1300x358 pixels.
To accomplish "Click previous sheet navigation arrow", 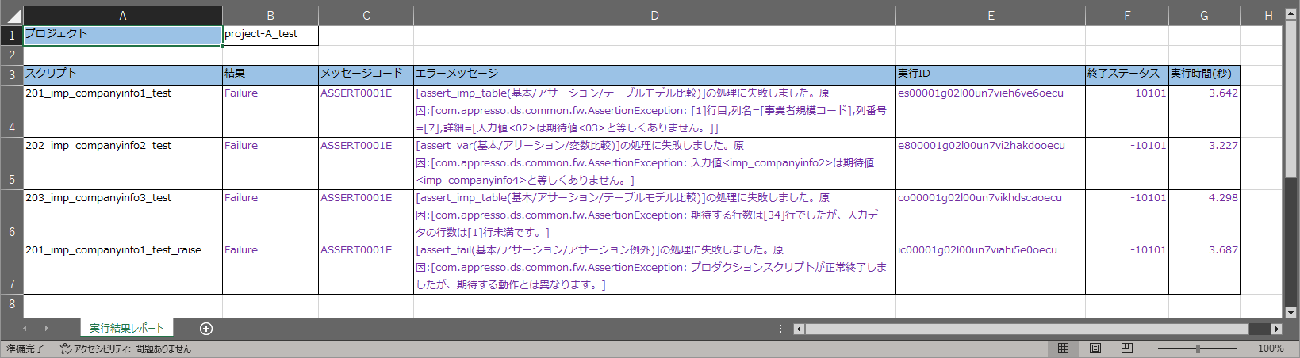I will pyautogui.click(x=25, y=329).
